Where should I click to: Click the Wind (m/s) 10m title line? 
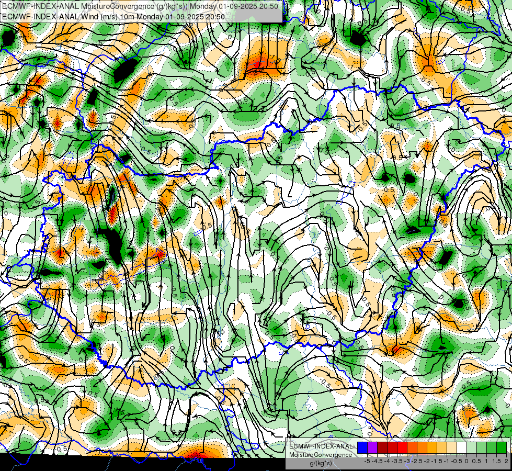(x=113, y=16)
